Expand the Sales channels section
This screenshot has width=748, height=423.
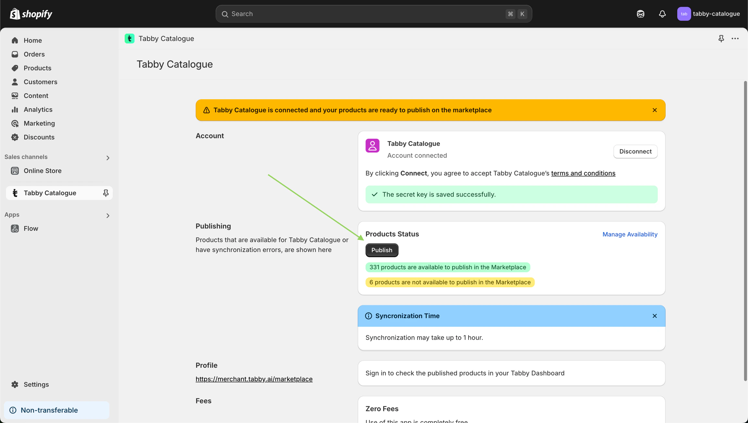[x=108, y=158]
